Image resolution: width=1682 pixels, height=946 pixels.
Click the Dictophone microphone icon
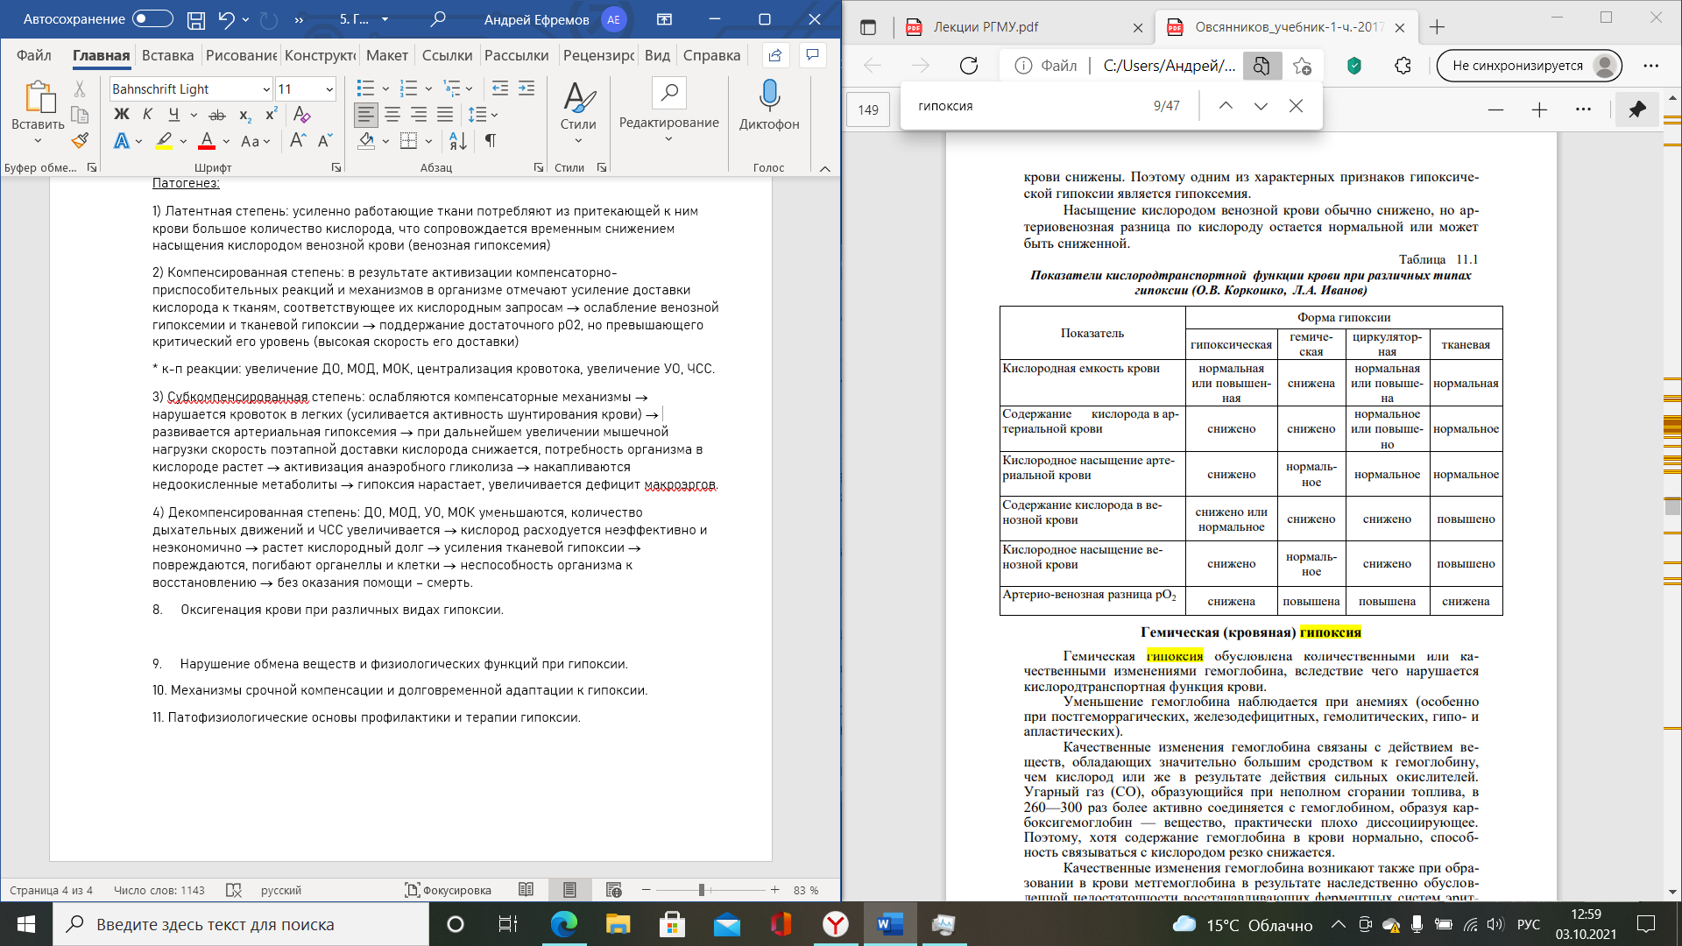tap(769, 95)
